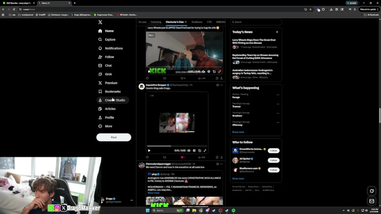Toggle picture-in-picture on Cookie King video
381x214 pixels.
tap(199, 150)
